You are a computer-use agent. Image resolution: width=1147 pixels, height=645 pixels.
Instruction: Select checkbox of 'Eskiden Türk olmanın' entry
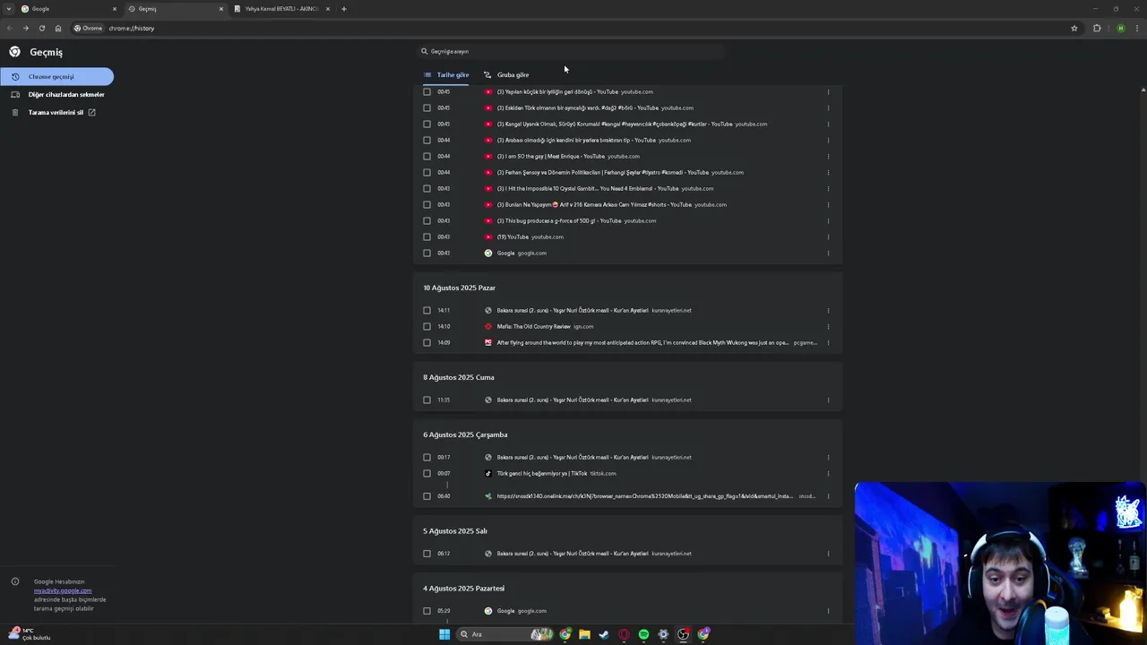[427, 107]
